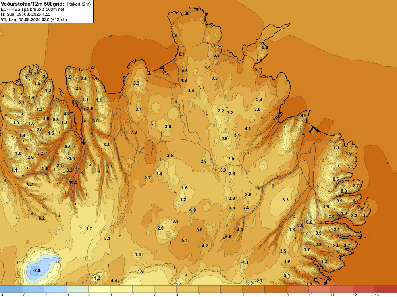Screen dimensions: 397x297
Task: Select legend swatch between -1 and 0
Action: pyautogui.click(x=77, y=289)
